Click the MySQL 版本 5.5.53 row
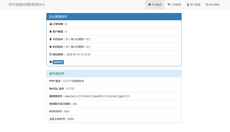Screen dimensions: 230x132 click(114, 89)
